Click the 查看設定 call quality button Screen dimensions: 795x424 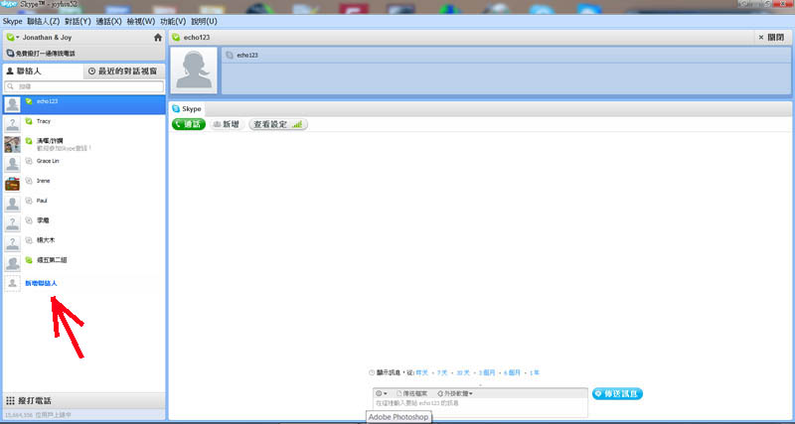[x=278, y=124]
